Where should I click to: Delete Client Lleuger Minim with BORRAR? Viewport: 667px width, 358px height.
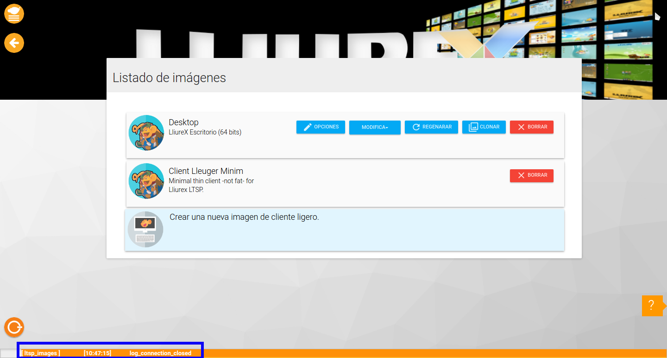[x=531, y=175]
